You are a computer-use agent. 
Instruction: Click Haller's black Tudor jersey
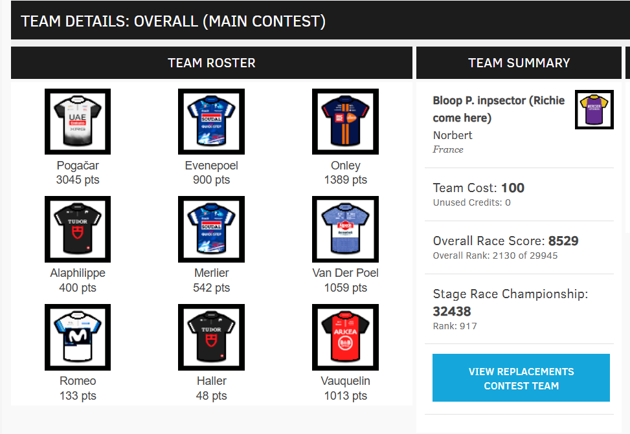(x=211, y=337)
